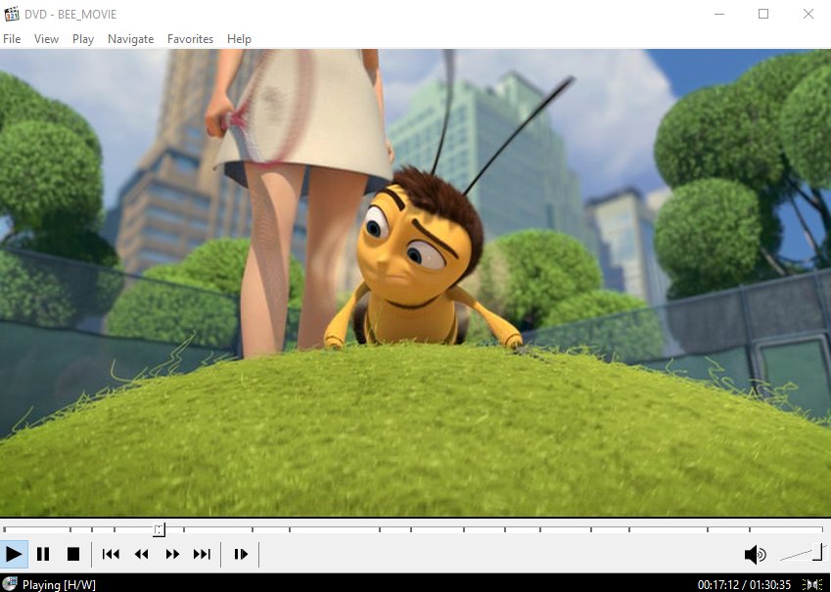This screenshot has width=831, height=592.
Task: Click the Media Player Classic title bar icon
Action: 11,14
